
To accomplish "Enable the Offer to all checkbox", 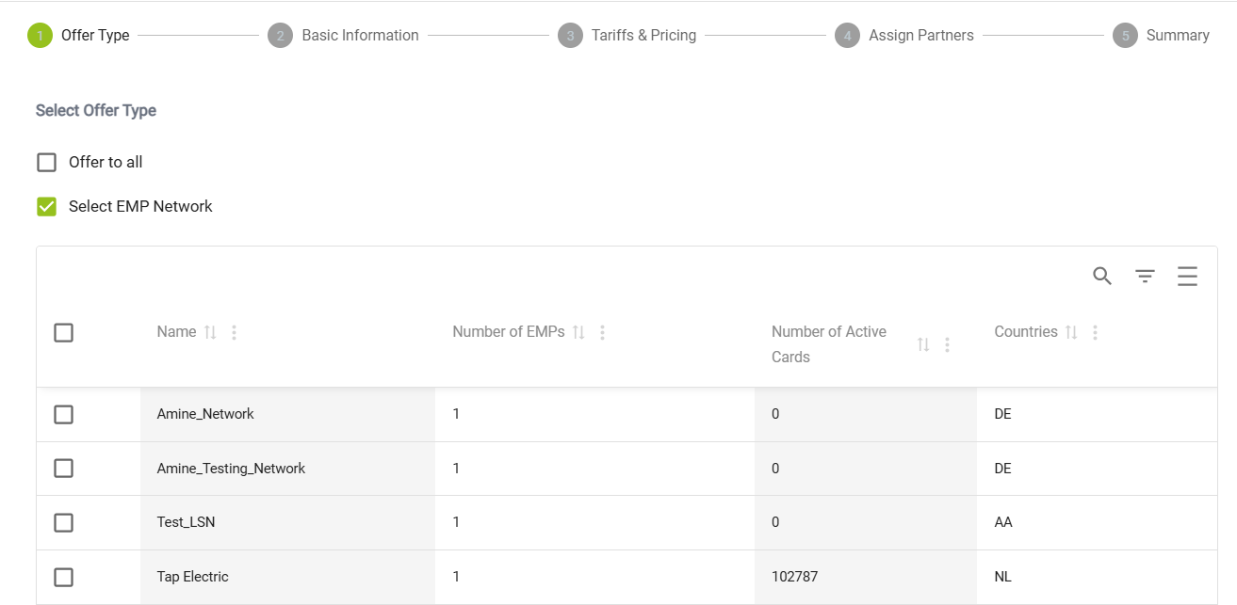I will point(47,163).
